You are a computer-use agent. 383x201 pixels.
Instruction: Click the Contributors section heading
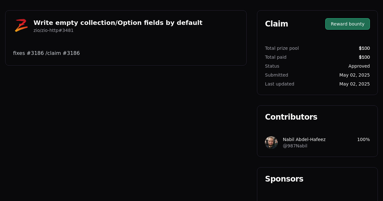(291, 117)
